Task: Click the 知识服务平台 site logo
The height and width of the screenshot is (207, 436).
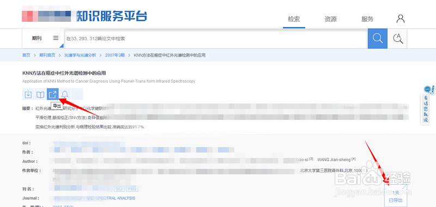Action: 112,16
